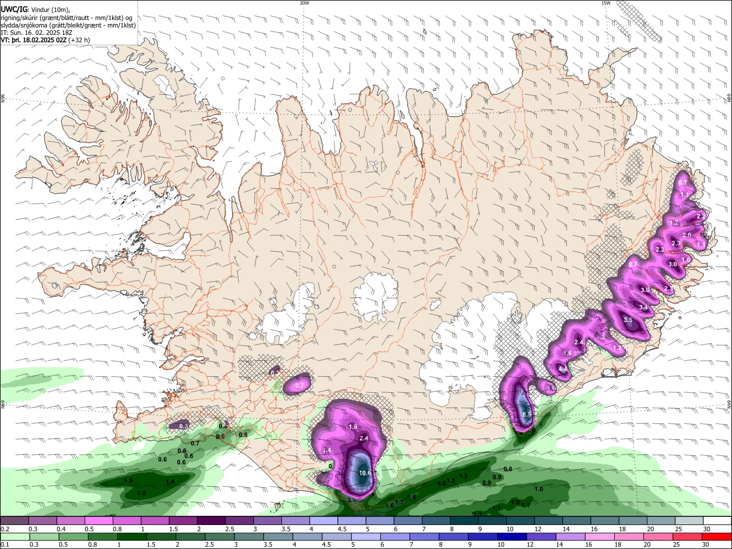
Task: Click the 3.5 value in the eastern snow band
Action: 628,320
